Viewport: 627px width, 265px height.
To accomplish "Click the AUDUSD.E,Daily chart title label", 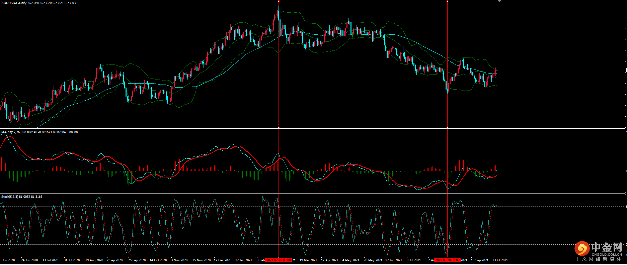I will coord(14,3).
